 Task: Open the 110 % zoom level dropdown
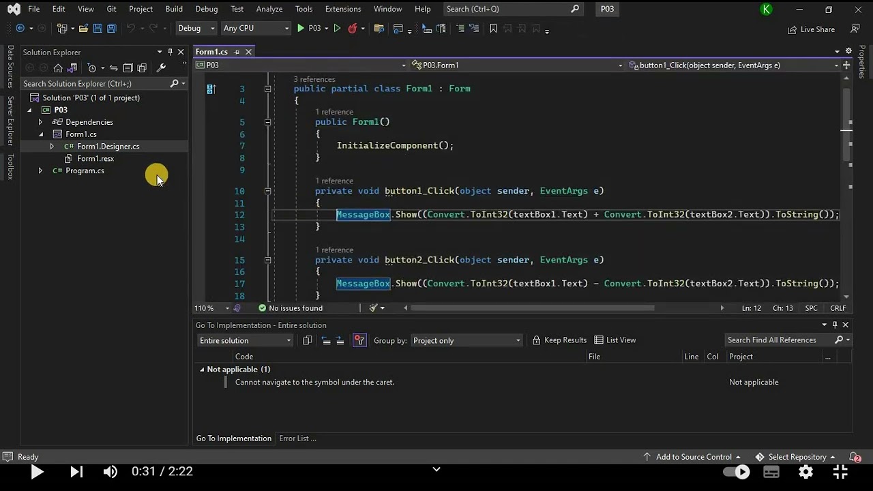pyautogui.click(x=212, y=308)
